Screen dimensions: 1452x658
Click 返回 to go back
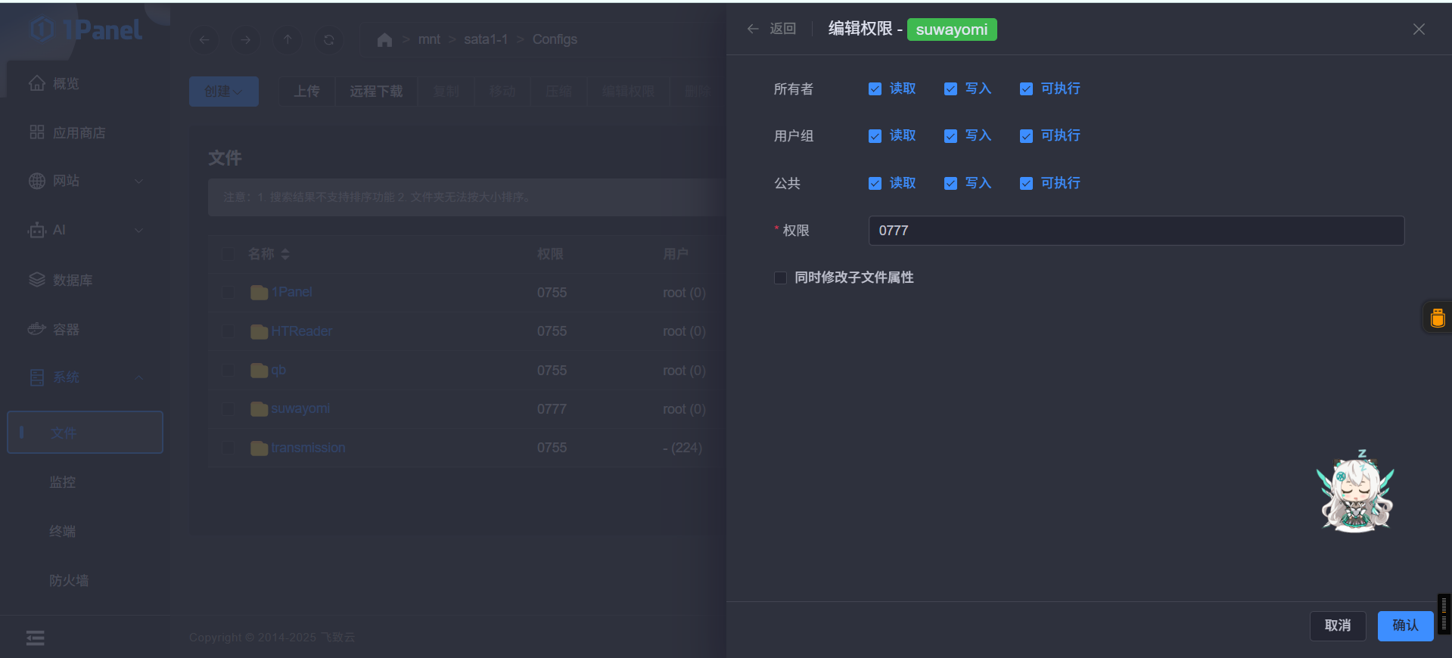(782, 29)
